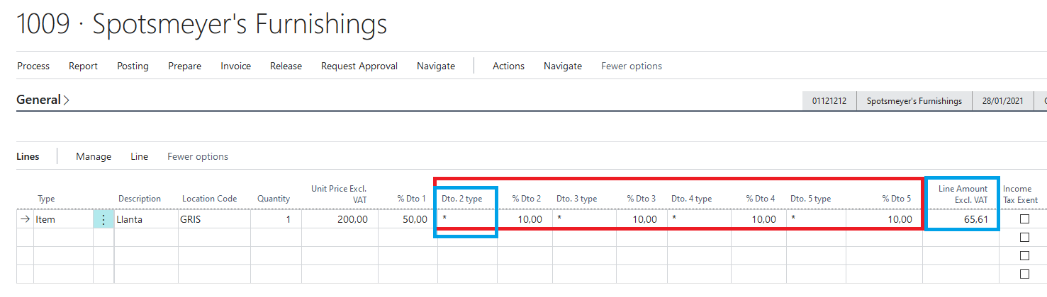Click the Dto. 5 type column header
The height and width of the screenshot is (297, 1047).
click(811, 199)
